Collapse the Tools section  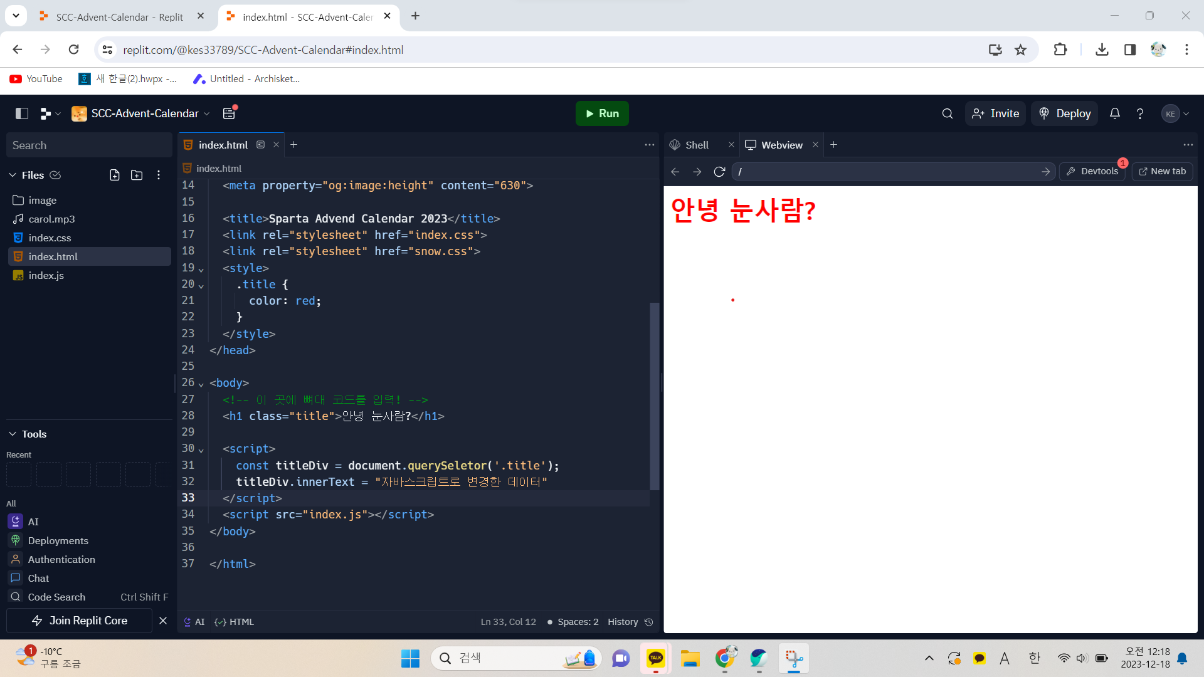pos(13,434)
